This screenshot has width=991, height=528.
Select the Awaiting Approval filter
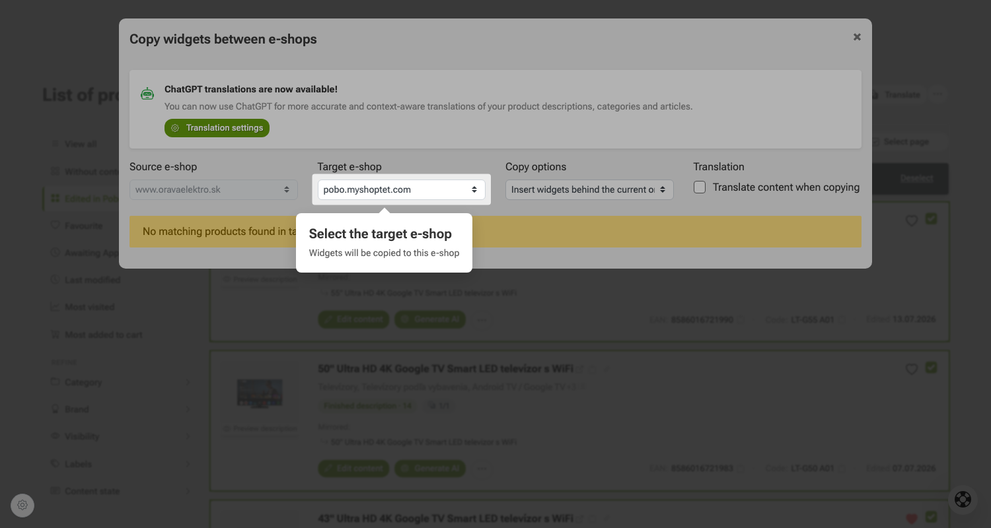tap(84, 253)
